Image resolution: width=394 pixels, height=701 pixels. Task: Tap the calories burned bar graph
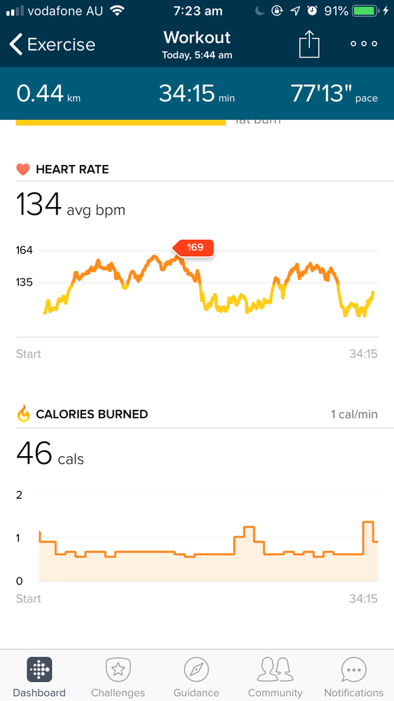[x=209, y=551]
